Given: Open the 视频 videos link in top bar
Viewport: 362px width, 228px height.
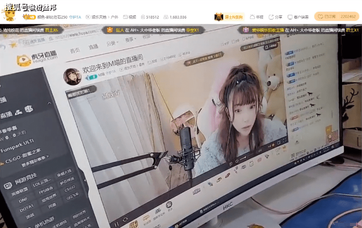Looking at the screenshot, I should point(129,17).
